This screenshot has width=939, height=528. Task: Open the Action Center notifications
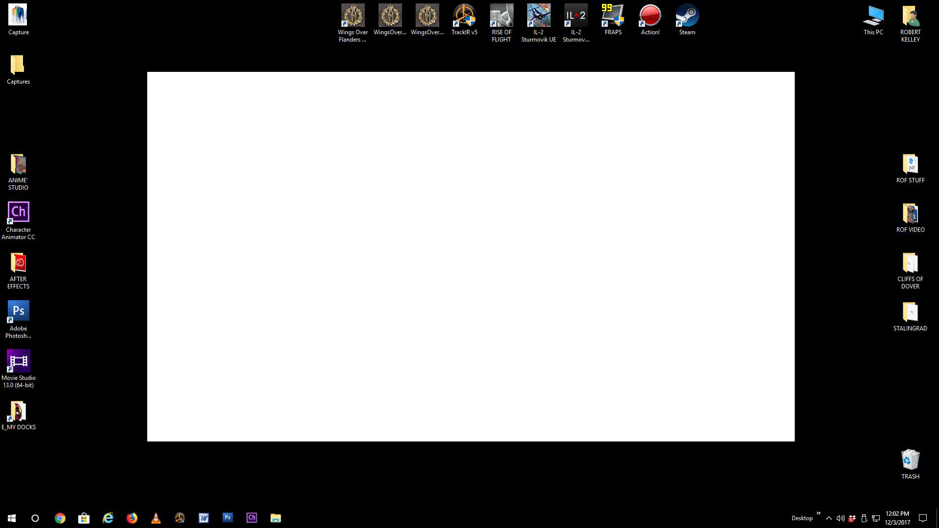[923, 518]
